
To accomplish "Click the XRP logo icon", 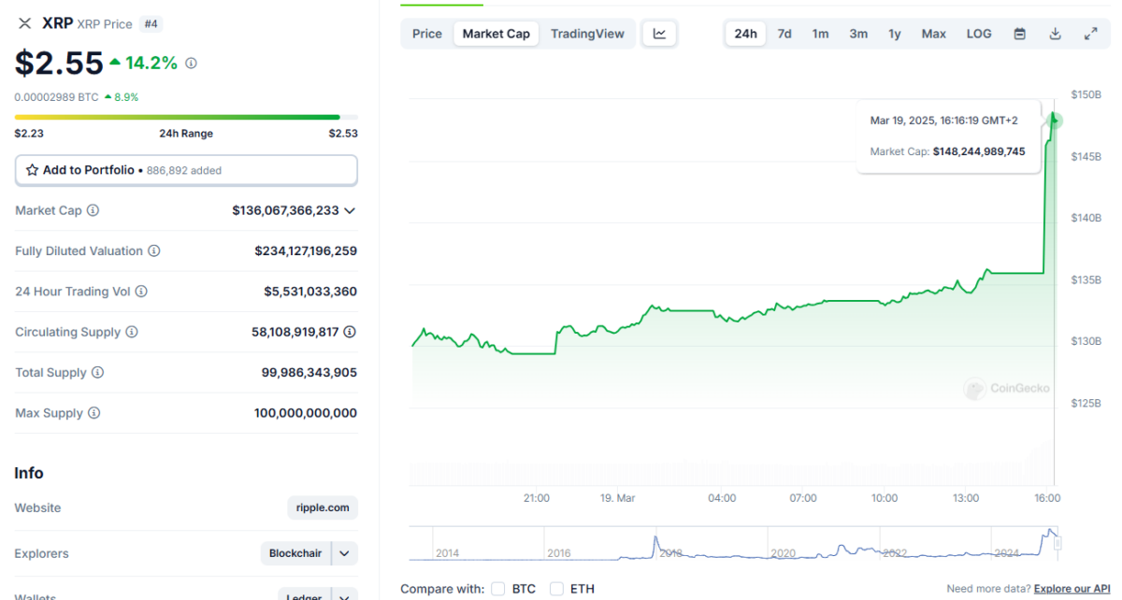I will (x=24, y=23).
